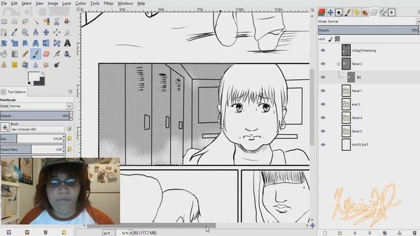420x236 pixels.
Task: Open the zoom percentage dropdown in status bar
Action: coord(131,233)
